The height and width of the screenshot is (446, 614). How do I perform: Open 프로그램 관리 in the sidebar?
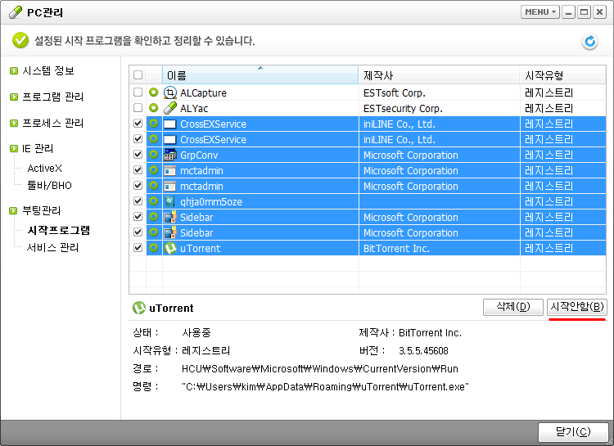(53, 97)
